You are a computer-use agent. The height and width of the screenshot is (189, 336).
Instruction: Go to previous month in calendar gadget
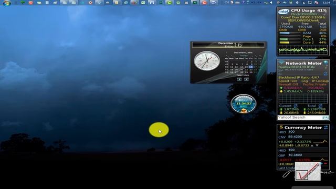coord(239,79)
